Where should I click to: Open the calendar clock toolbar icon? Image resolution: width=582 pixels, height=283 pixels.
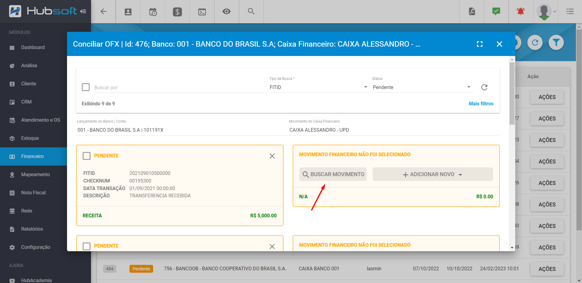coord(153,12)
